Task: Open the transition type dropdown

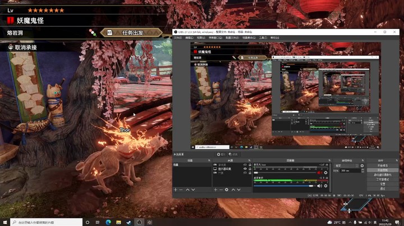Action: 347,166
